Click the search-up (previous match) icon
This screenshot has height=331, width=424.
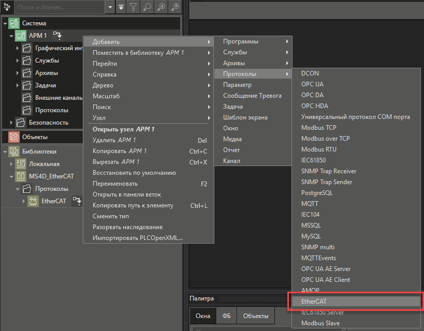point(161,7)
